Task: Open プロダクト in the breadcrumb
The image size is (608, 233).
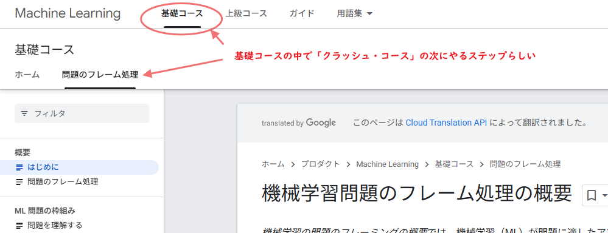Action: (321, 164)
